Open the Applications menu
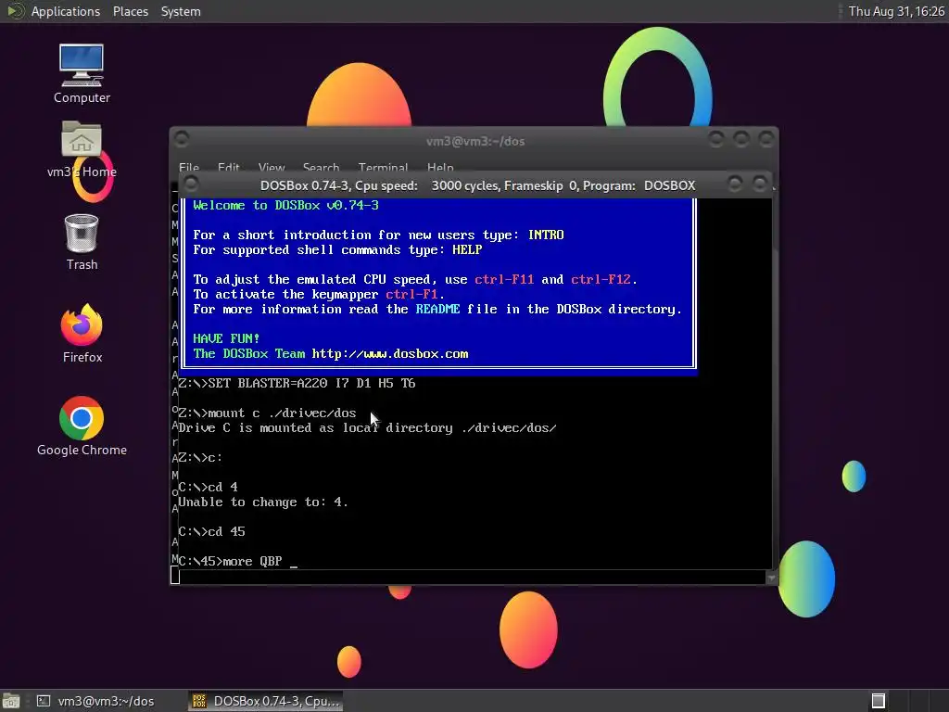 pos(66,11)
